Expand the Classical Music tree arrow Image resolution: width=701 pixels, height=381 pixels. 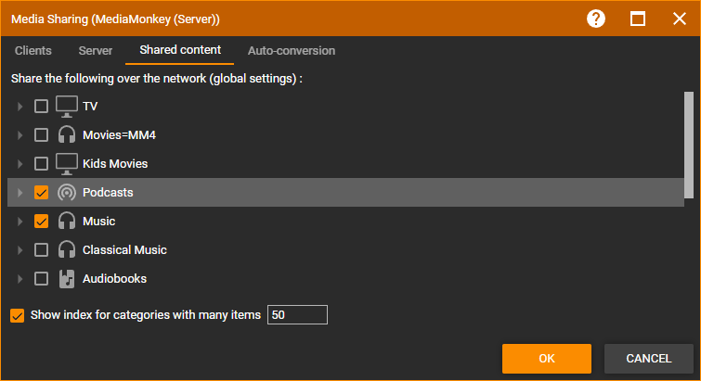click(x=20, y=250)
